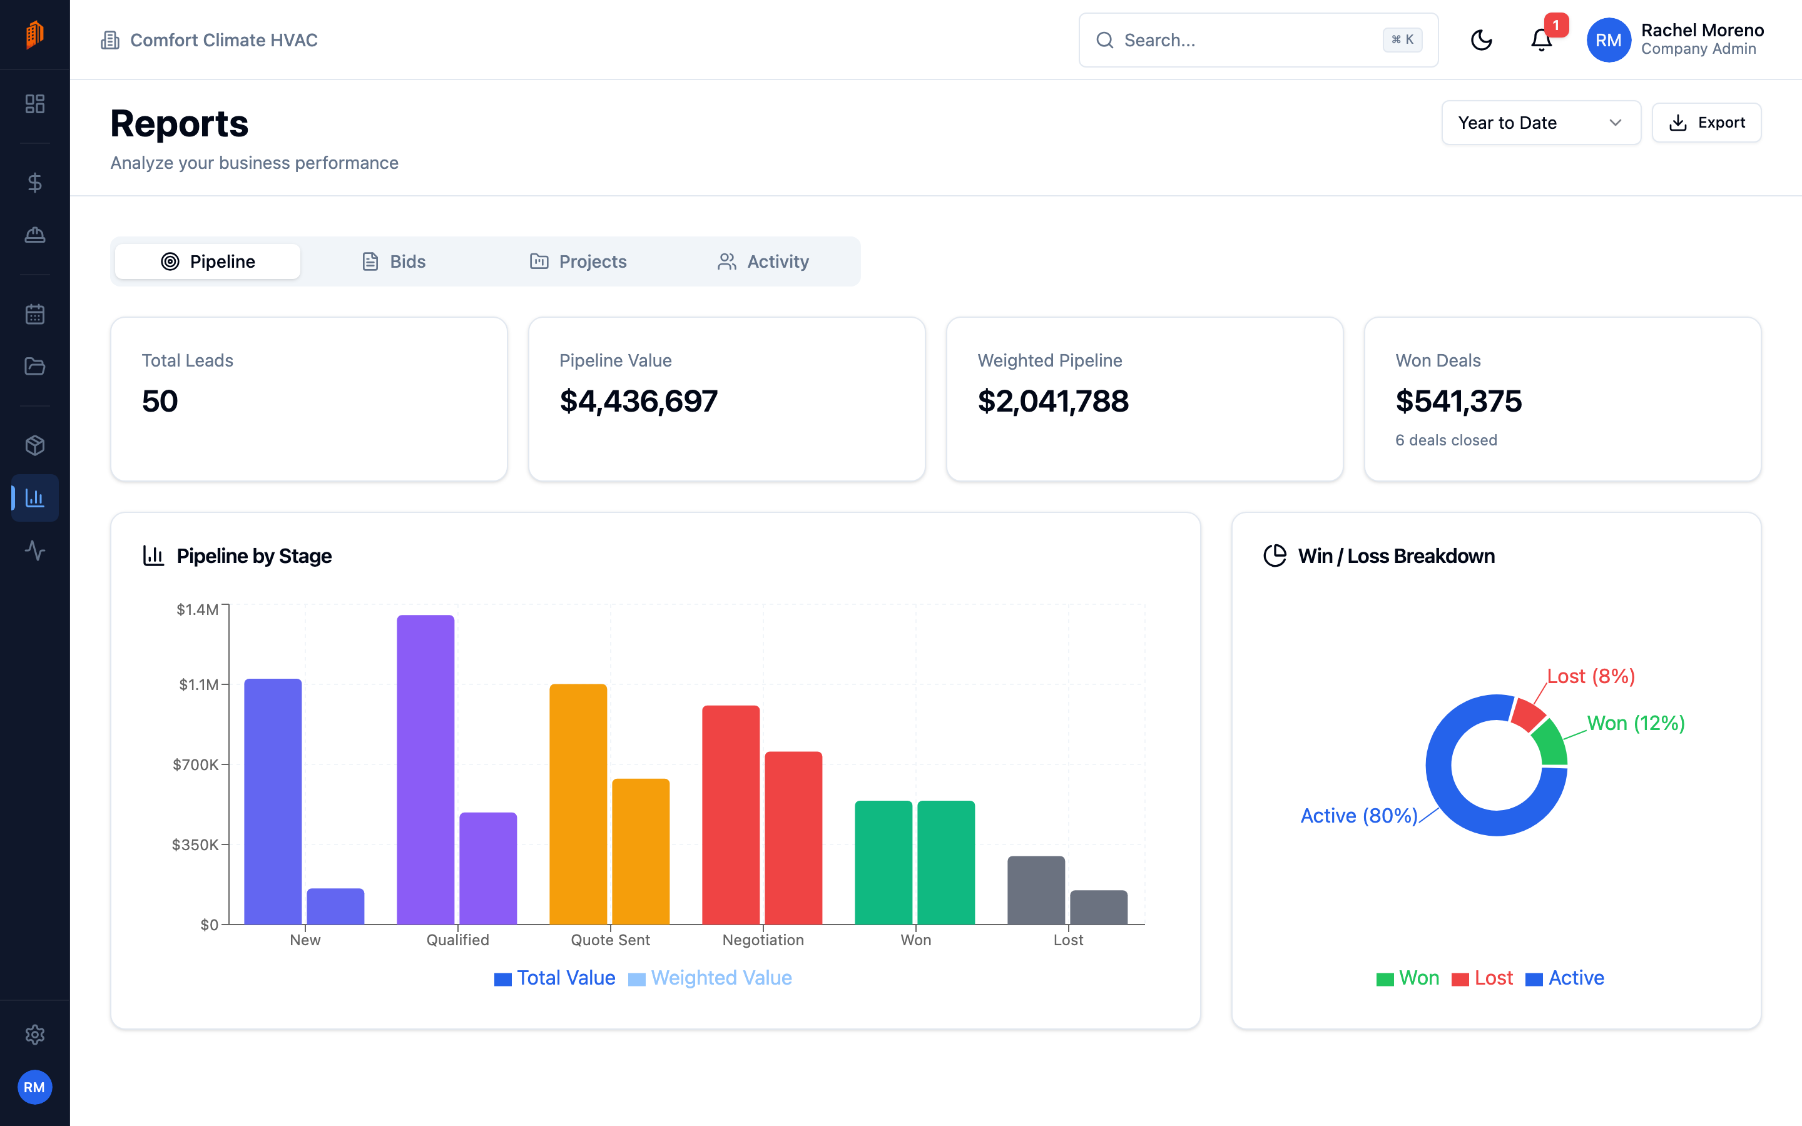
Task: Click the Total Leads card
Action: click(x=309, y=399)
